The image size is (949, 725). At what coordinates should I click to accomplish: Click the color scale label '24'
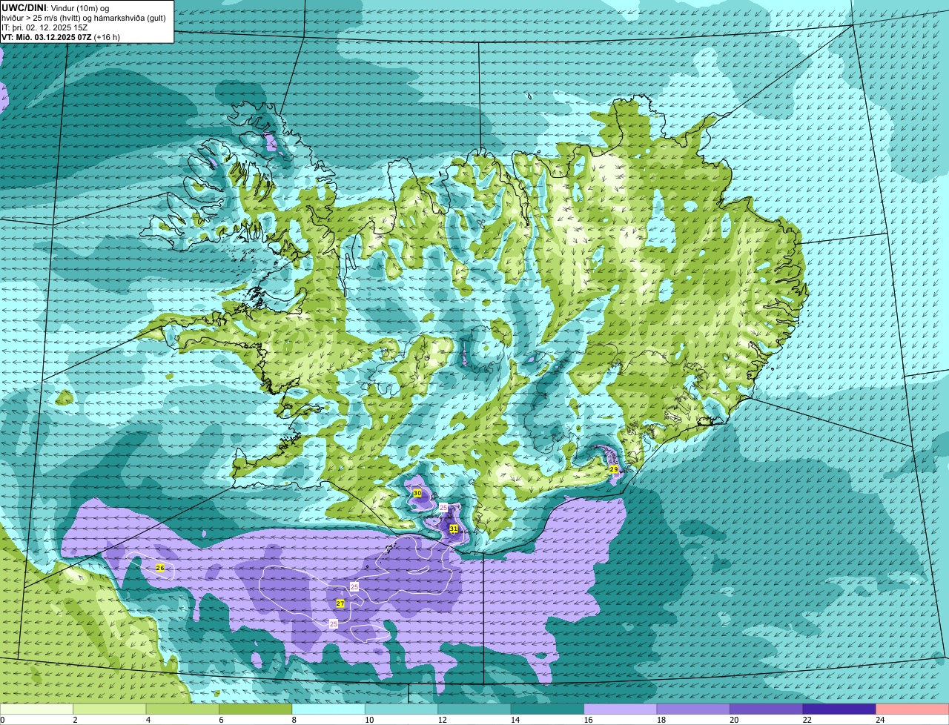(879, 720)
